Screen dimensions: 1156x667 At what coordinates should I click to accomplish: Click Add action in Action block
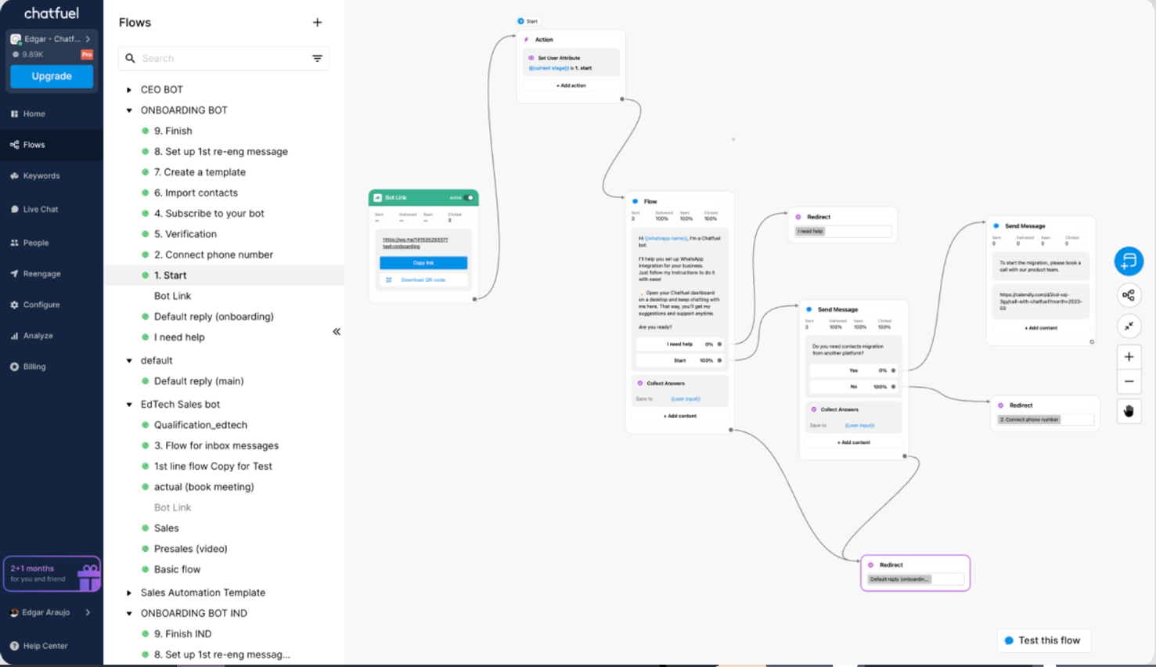pyautogui.click(x=571, y=85)
